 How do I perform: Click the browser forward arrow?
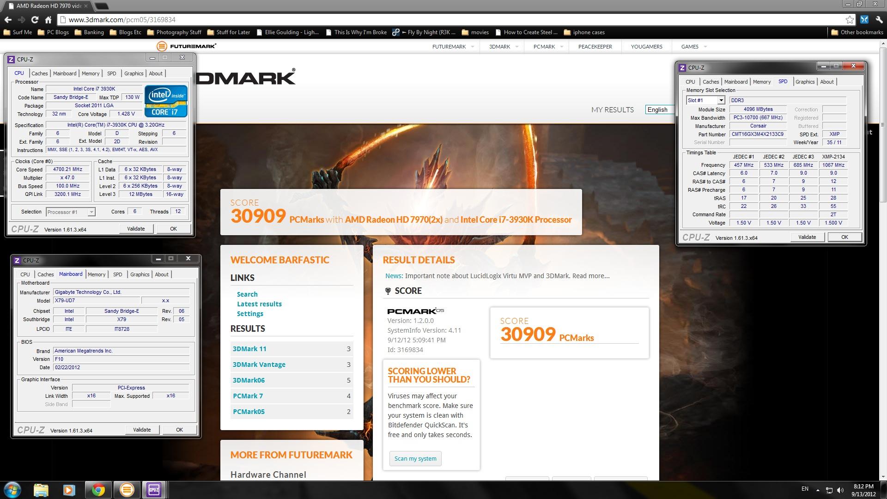point(21,20)
